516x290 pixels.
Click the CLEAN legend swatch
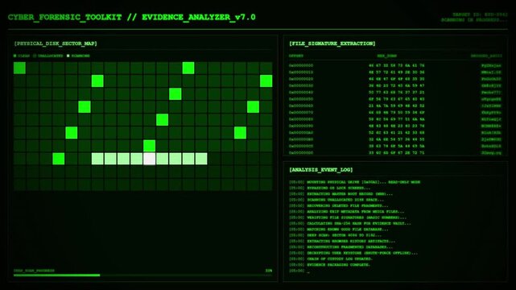(x=14, y=56)
